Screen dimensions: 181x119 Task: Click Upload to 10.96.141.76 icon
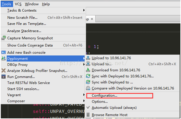click(x=88, y=58)
